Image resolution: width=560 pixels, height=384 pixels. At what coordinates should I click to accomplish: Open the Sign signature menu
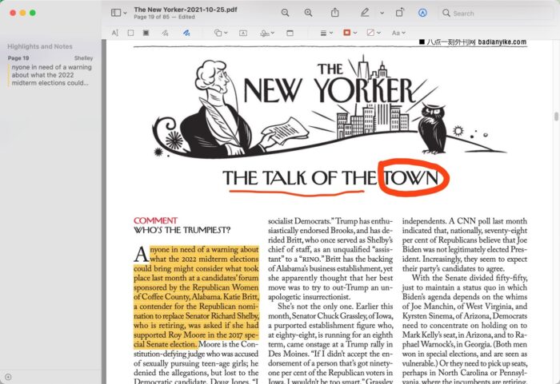(x=267, y=34)
